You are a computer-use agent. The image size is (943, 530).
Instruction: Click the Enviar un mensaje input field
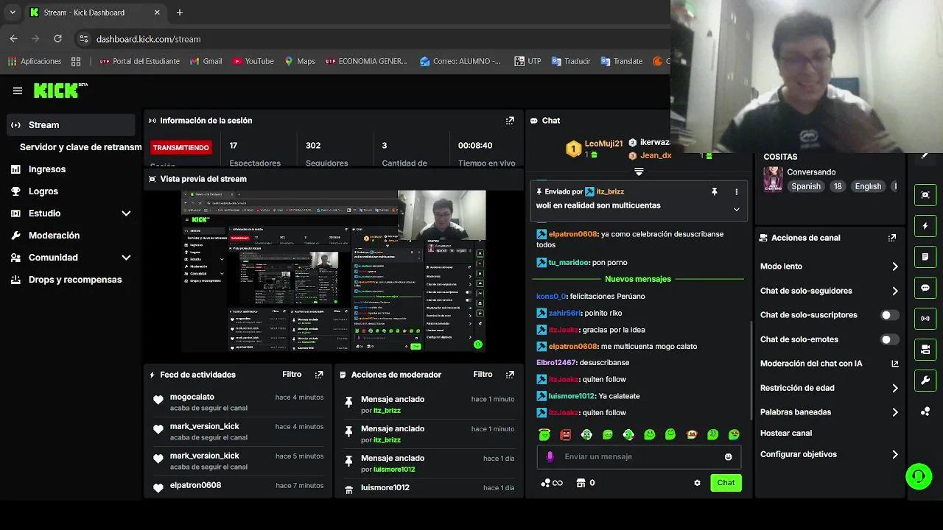639,456
